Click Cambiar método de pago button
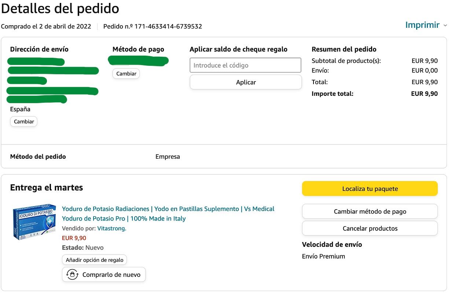The height and width of the screenshot is (294, 451). 370,211
